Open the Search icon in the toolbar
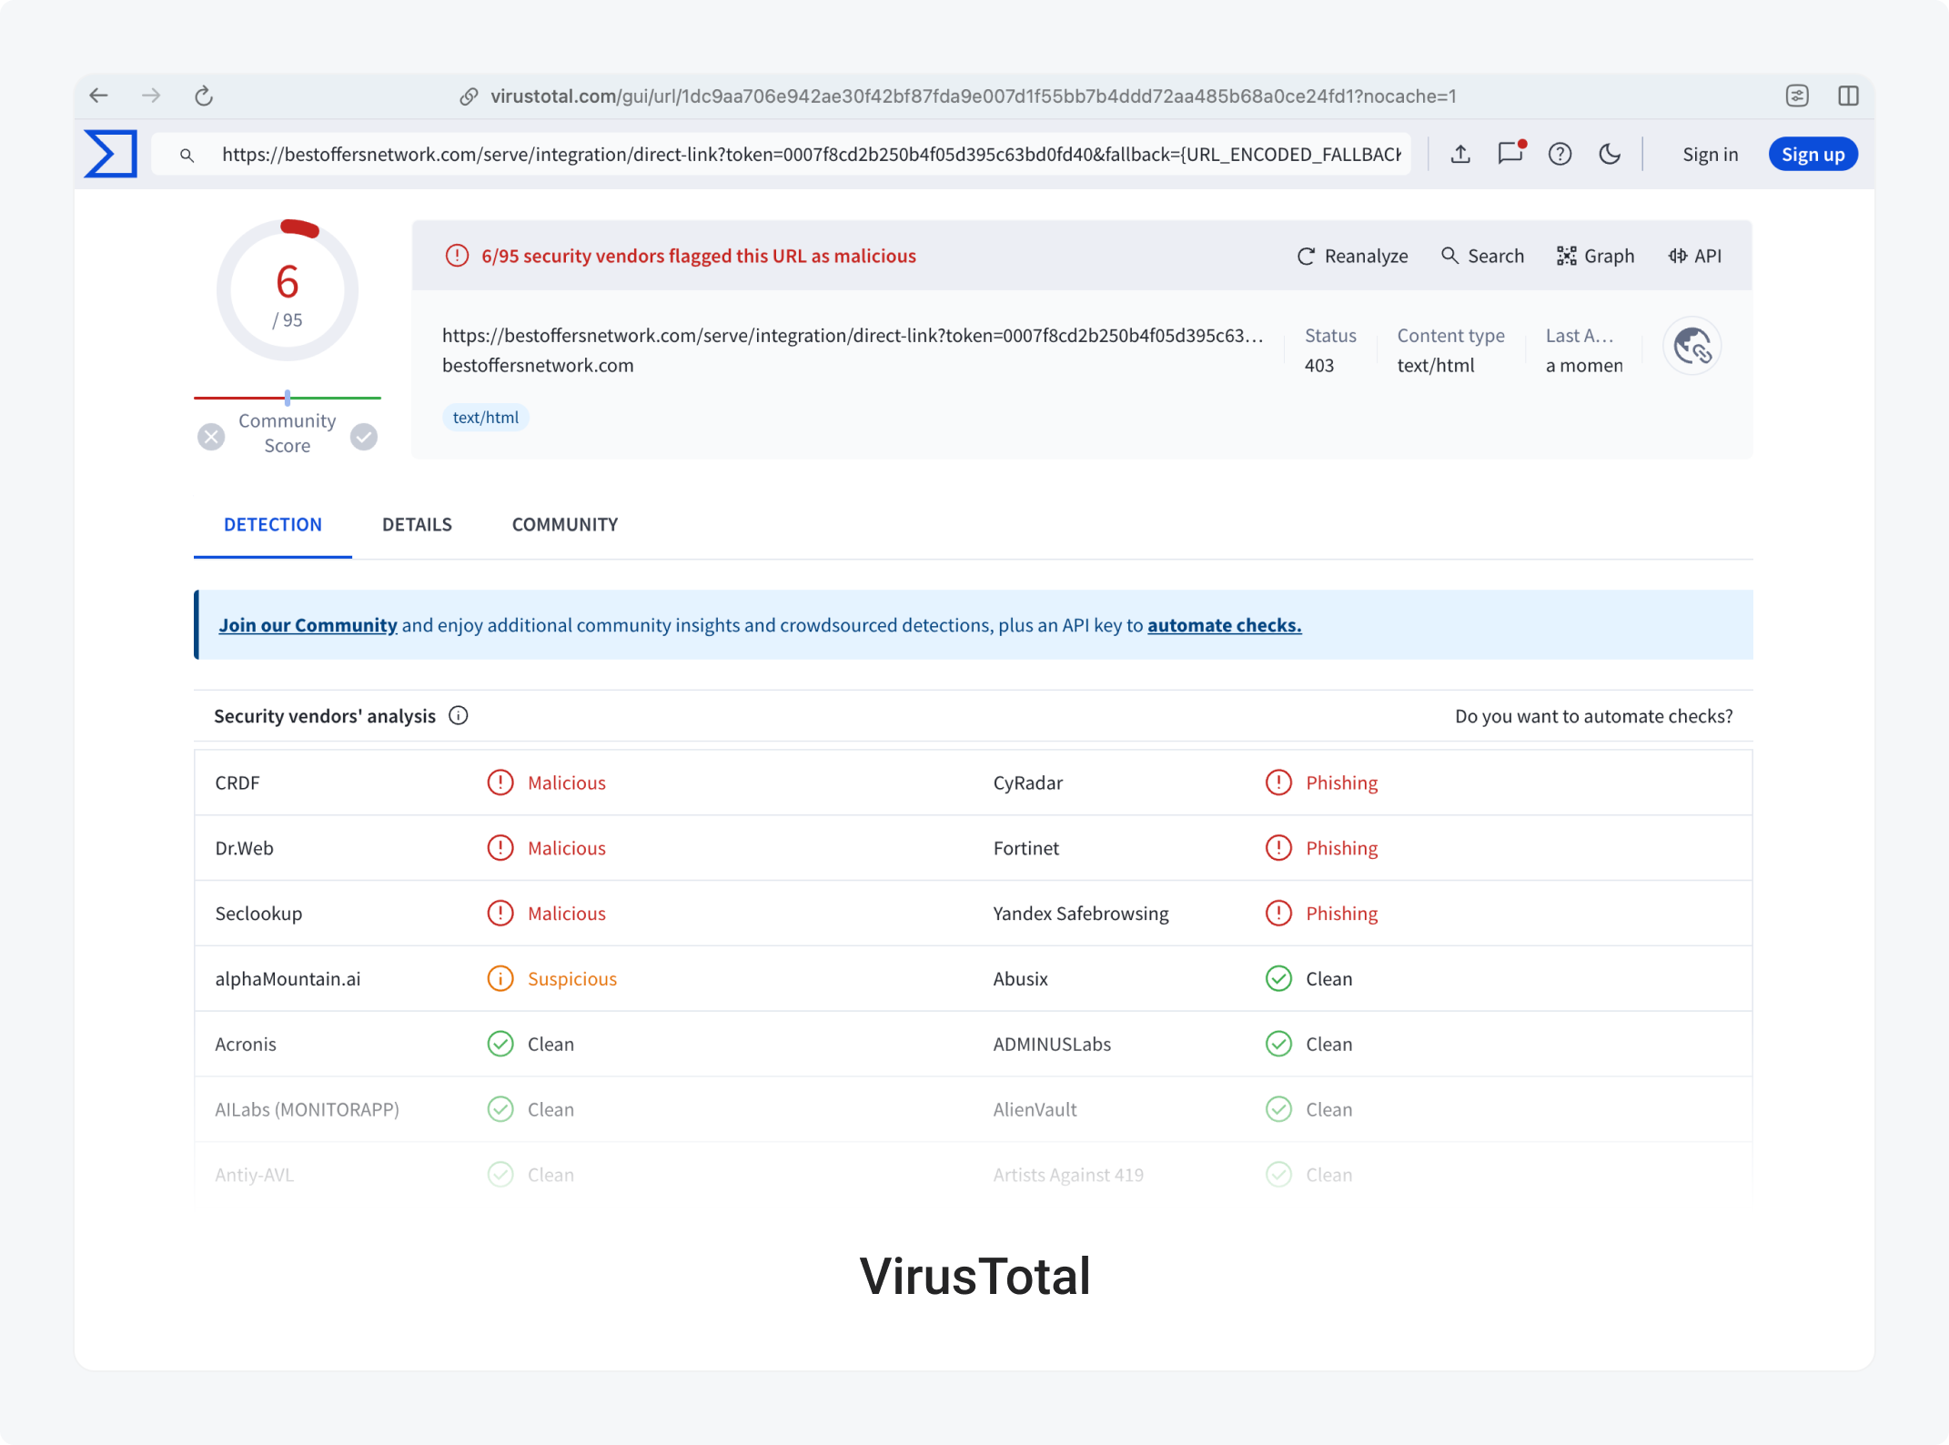Image resolution: width=1949 pixels, height=1445 pixels. tap(1450, 256)
